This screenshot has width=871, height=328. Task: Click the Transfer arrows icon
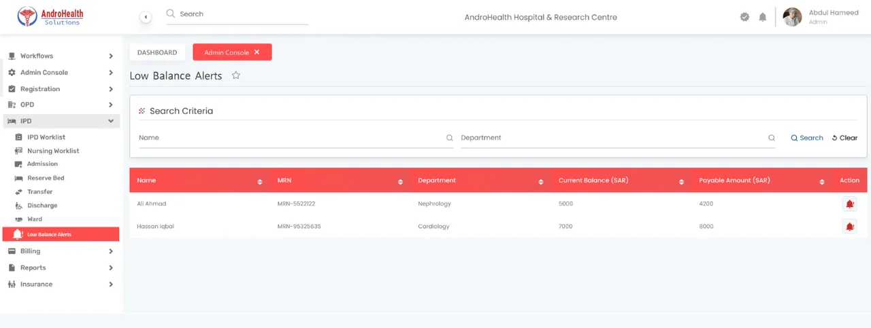pos(19,192)
